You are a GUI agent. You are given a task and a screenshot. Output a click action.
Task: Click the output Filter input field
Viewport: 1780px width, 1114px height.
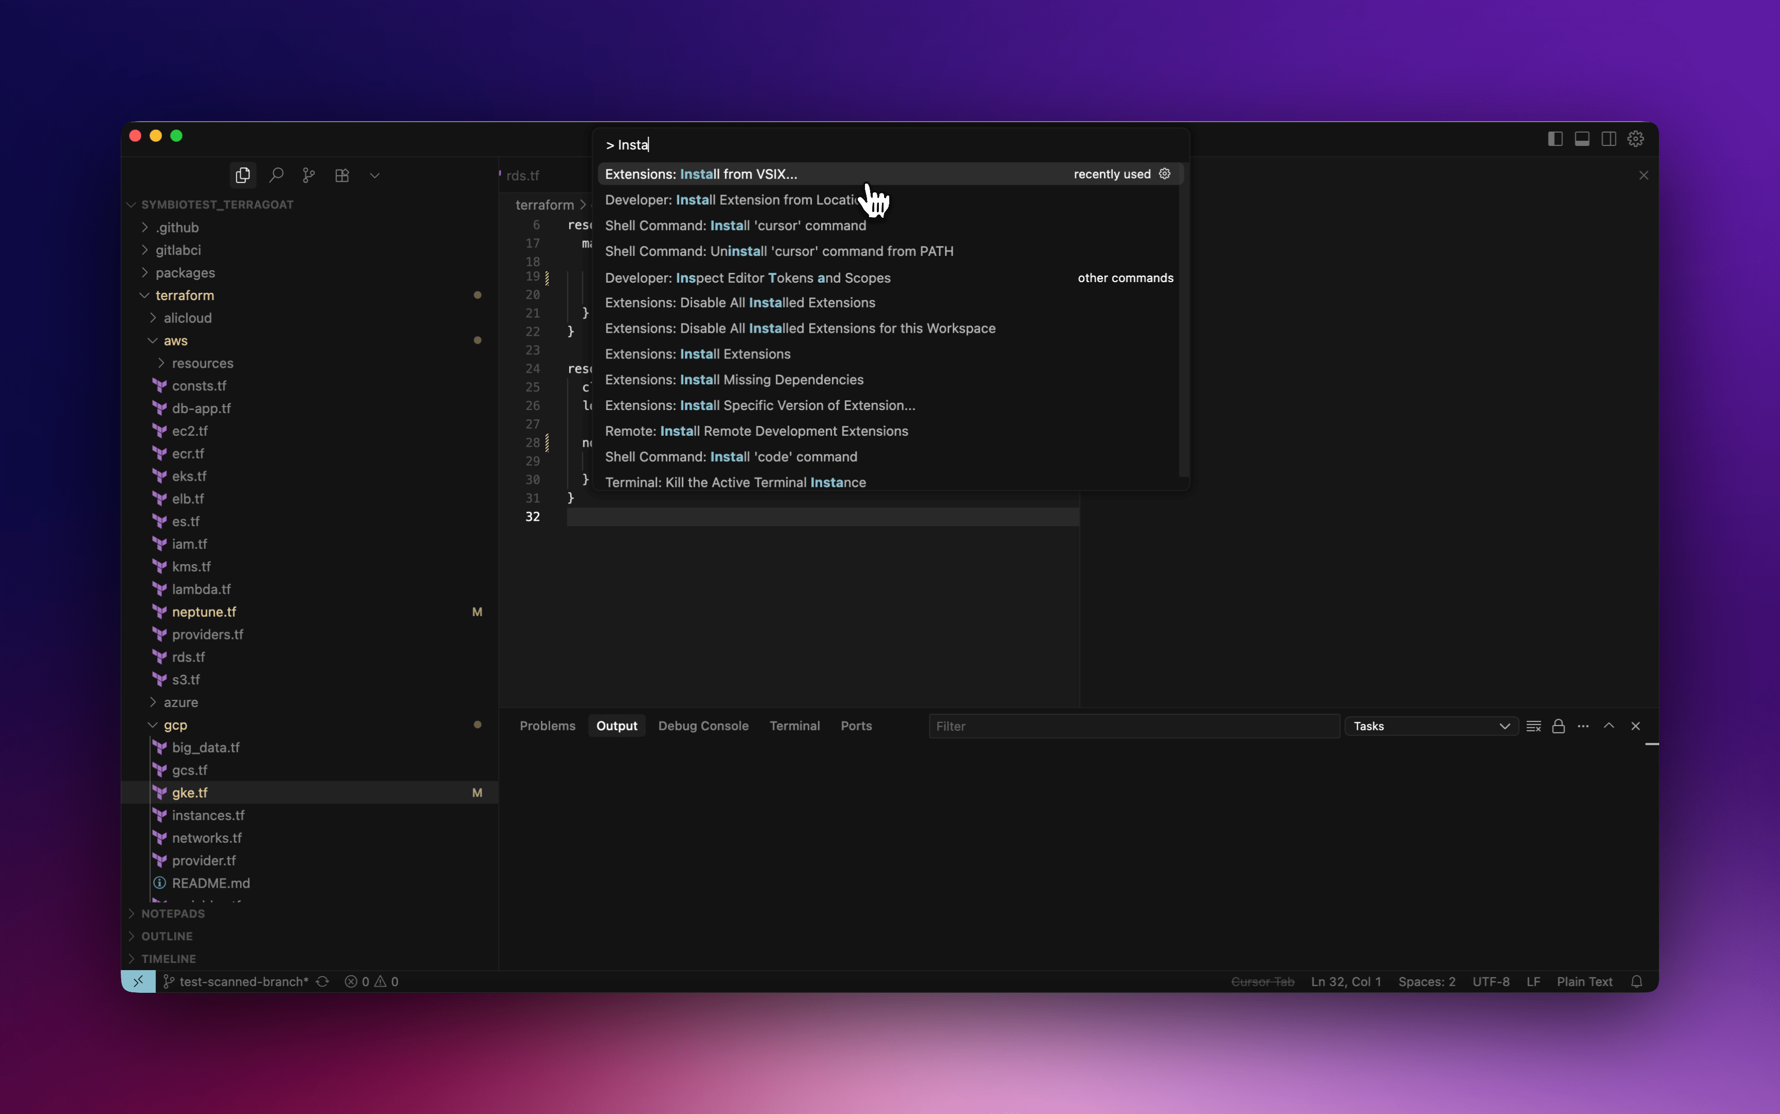pyautogui.click(x=1134, y=727)
